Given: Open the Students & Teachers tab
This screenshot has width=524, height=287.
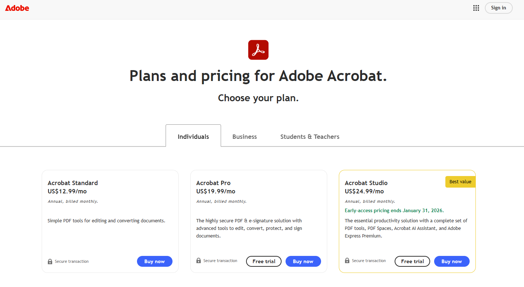Looking at the screenshot, I should pyautogui.click(x=309, y=136).
